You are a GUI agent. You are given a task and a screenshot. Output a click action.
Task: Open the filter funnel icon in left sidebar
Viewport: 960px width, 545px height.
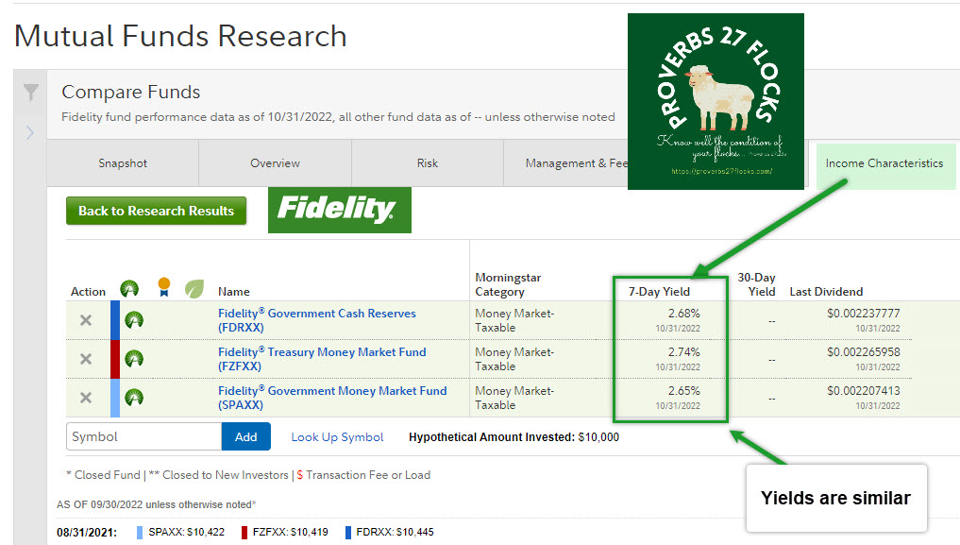click(30, 94)
